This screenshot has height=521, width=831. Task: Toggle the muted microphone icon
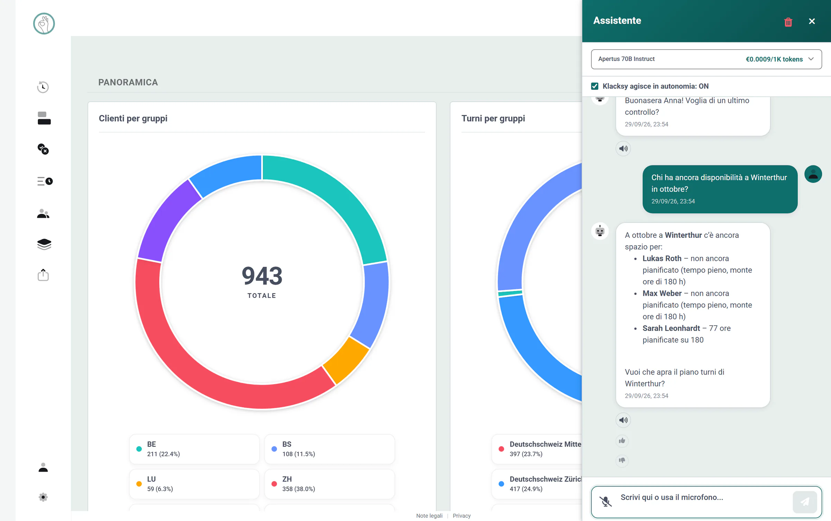click(x=606, y=501)
